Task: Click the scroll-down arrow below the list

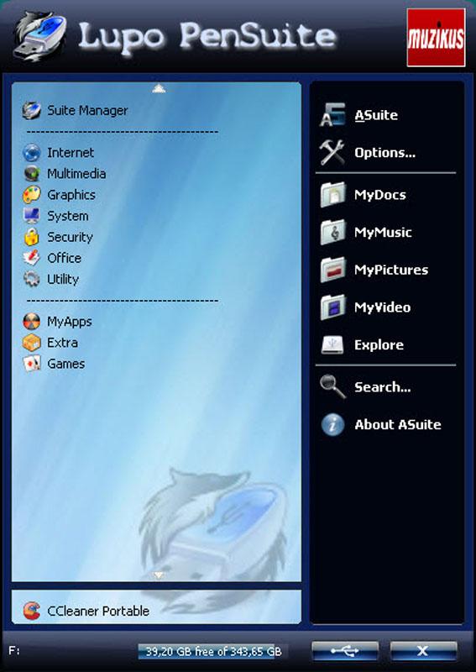Action: tap(159, 575)
